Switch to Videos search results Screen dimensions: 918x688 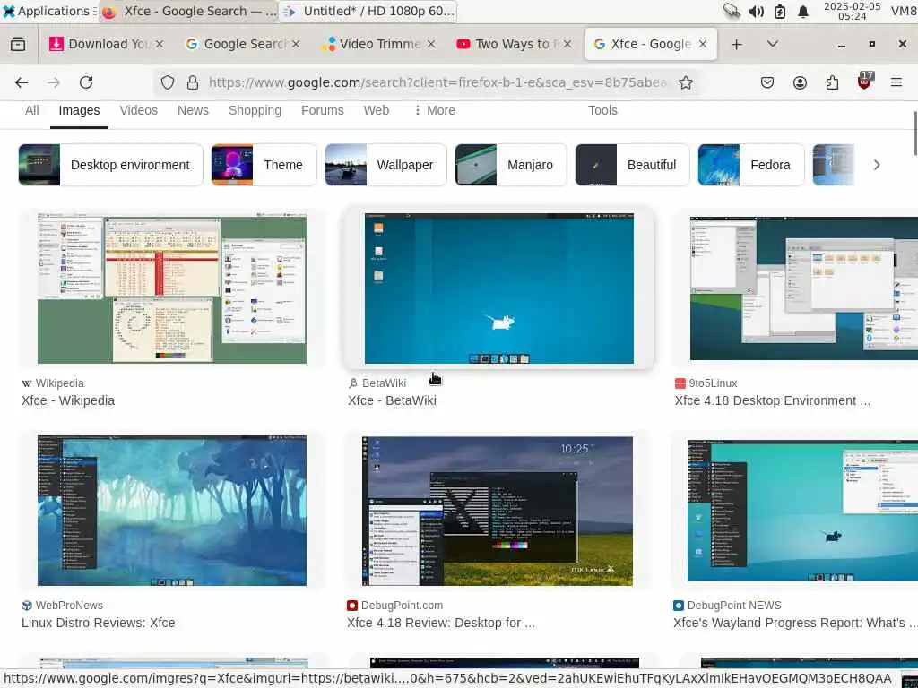138,110
